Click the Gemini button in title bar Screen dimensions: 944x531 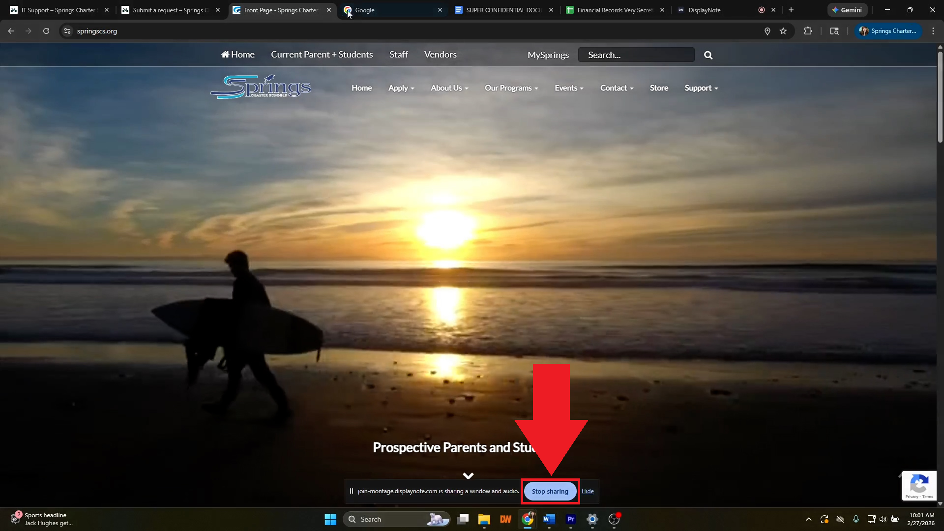pyautogui.click(x=847, y=10)
